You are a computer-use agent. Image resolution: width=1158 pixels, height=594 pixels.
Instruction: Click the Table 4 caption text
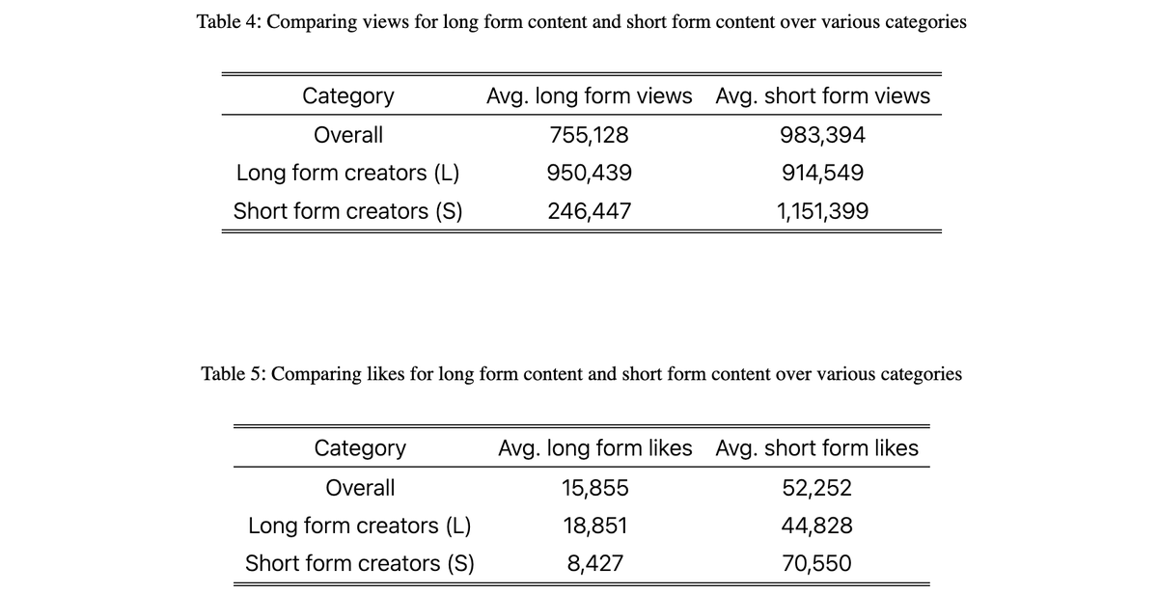[x=581, y=21]
